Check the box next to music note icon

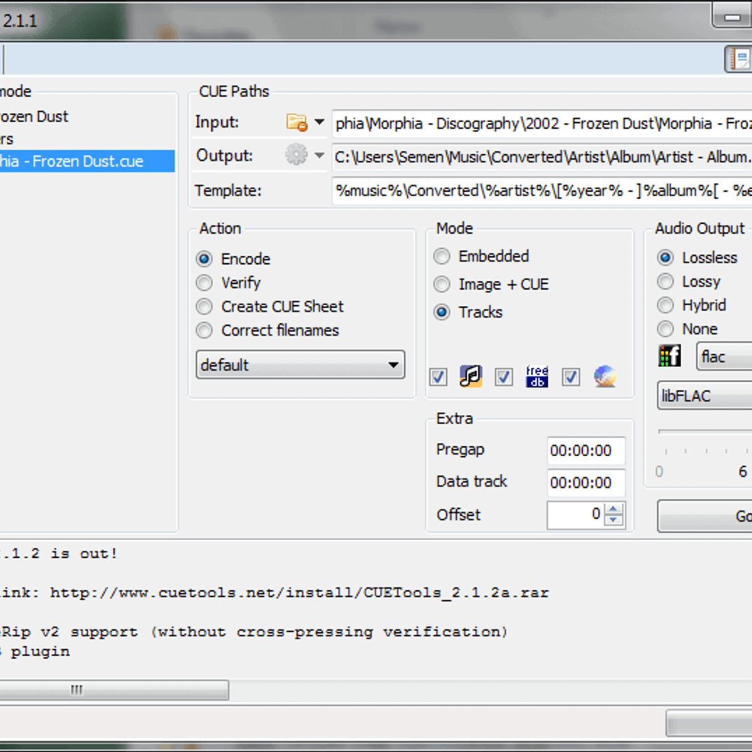click(438, 377)
